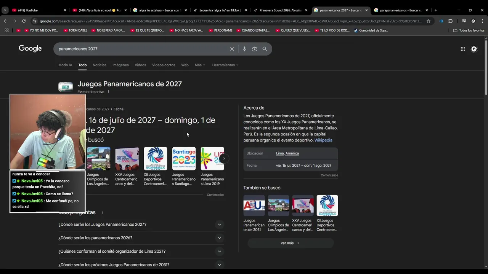
Task: Open the Herramientas dropdown
Action: 225,65
